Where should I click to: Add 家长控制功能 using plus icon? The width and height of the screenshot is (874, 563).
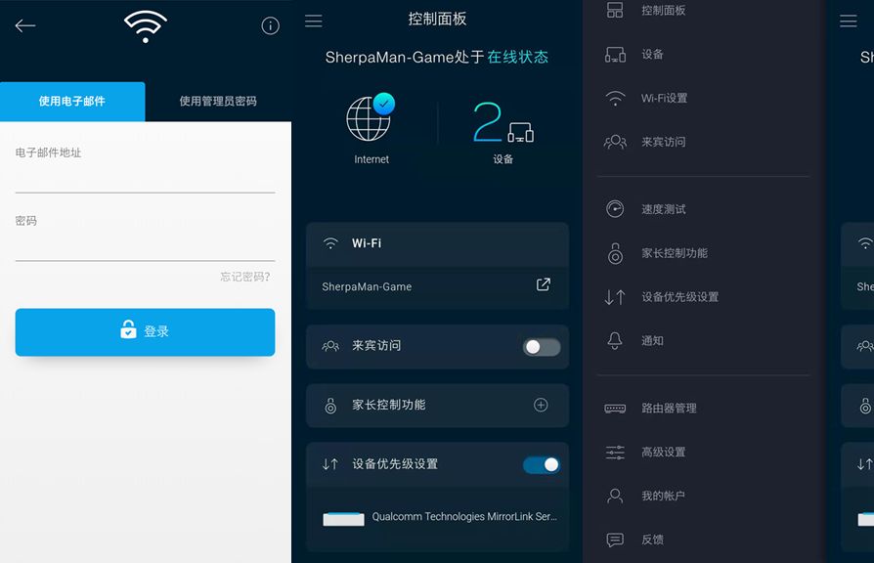coord(541,406)
